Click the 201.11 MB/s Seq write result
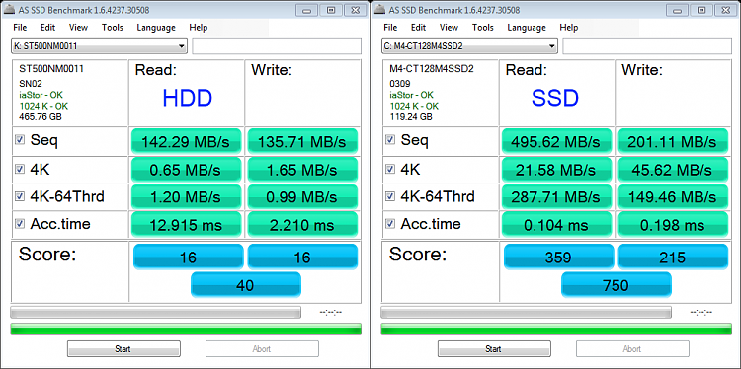This screenshot has height=369, width=741. click(673, 141)
